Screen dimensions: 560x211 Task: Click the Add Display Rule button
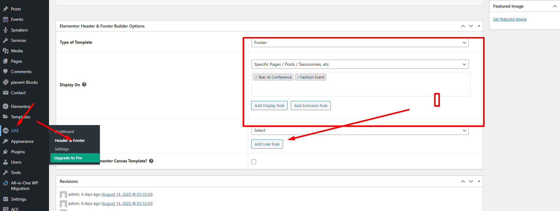(269, 106)
